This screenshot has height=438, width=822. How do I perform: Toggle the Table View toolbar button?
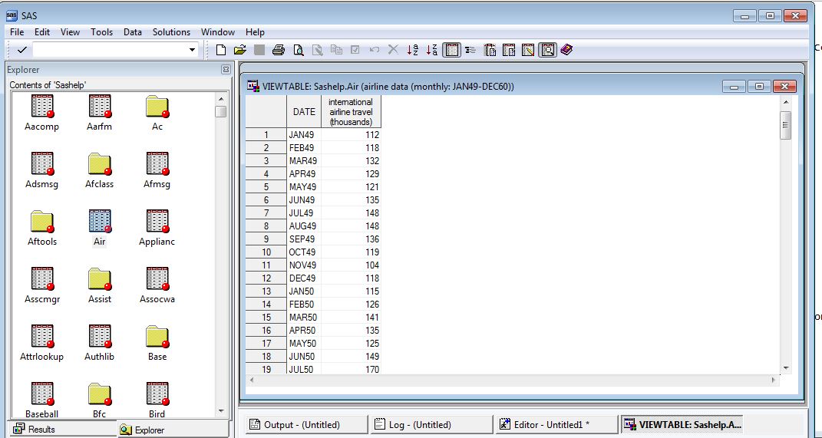tap(451, 50)
